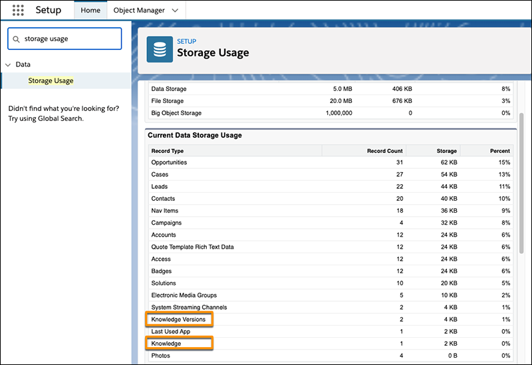The image size is (532, 365).
Task: Click the Photos record type
Action: click(160, 356)
